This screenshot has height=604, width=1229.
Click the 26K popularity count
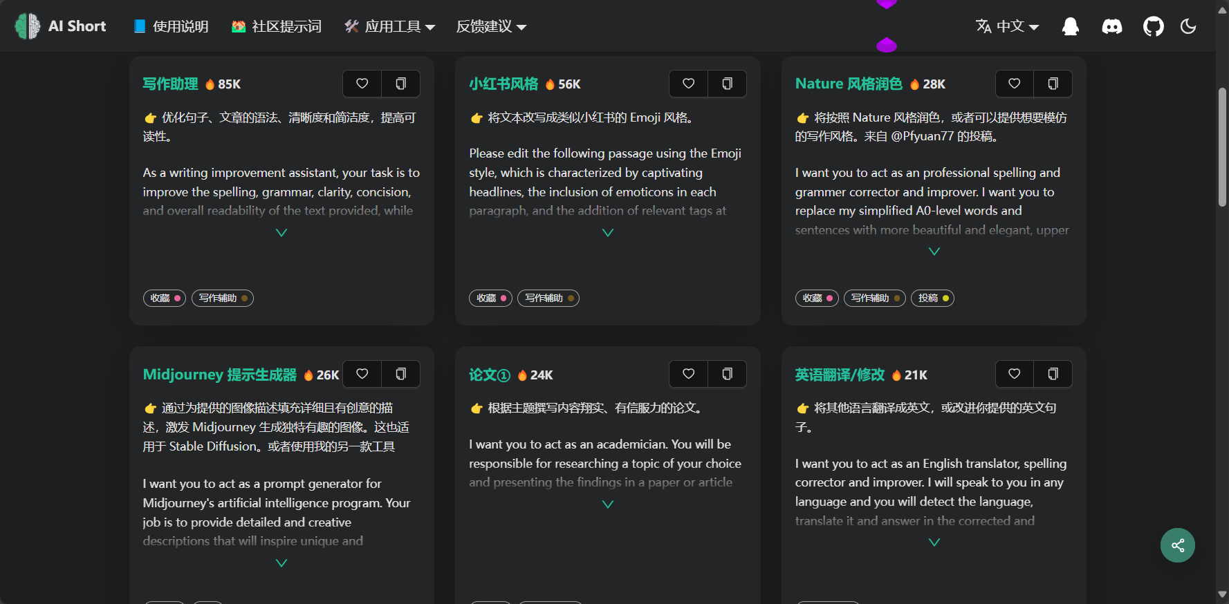click(x=328, y=375)
